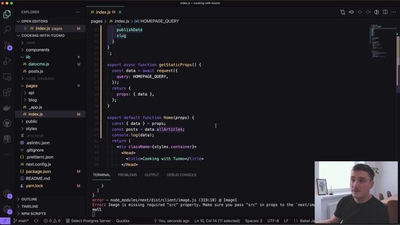Viewport: 400px width, 225px height.
Task: Open the Docker view icon
Action: click(7, 108)
